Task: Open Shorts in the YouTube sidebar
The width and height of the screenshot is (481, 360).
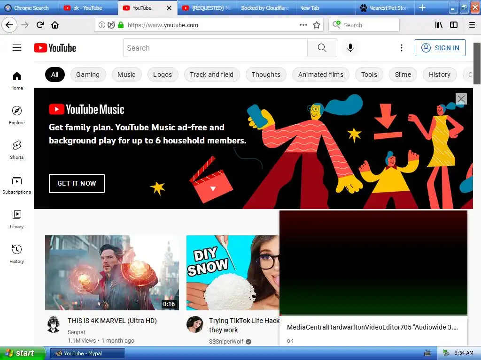Action: coord(17,150)
